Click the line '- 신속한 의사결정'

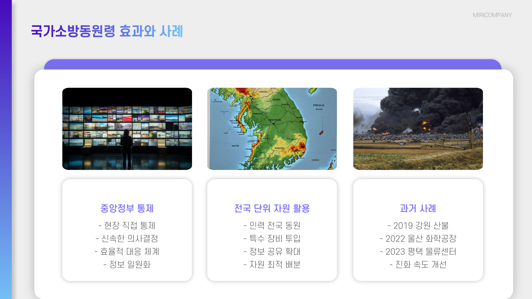point(127,238)
